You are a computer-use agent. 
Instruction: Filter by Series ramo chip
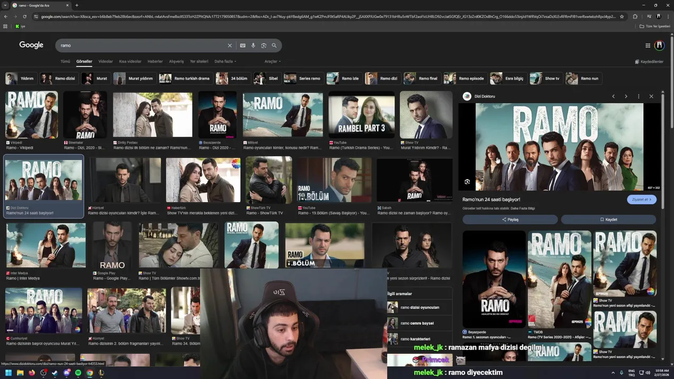(303, 78)
